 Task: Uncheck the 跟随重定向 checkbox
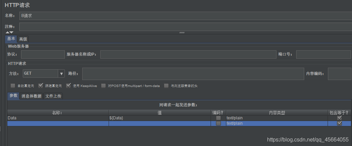coord(41,86)
